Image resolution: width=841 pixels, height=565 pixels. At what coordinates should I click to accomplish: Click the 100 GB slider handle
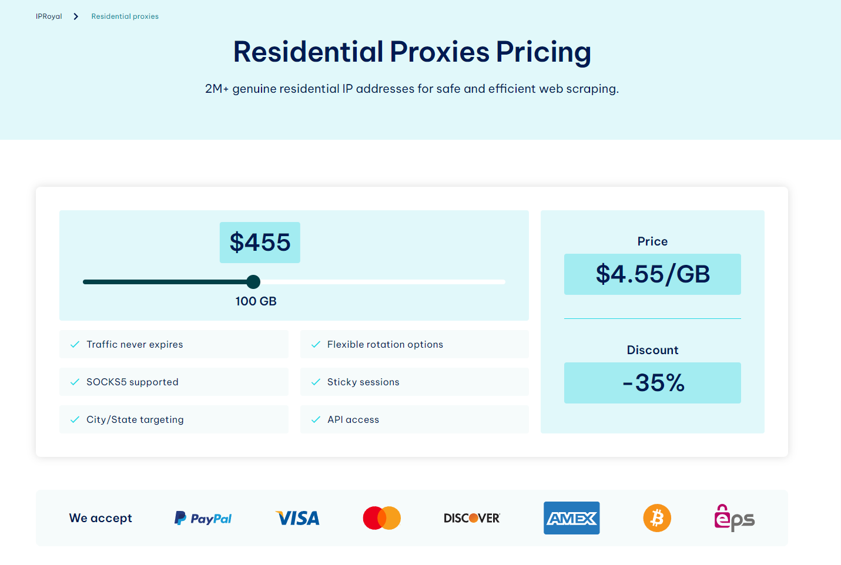(x=253, y=282)
